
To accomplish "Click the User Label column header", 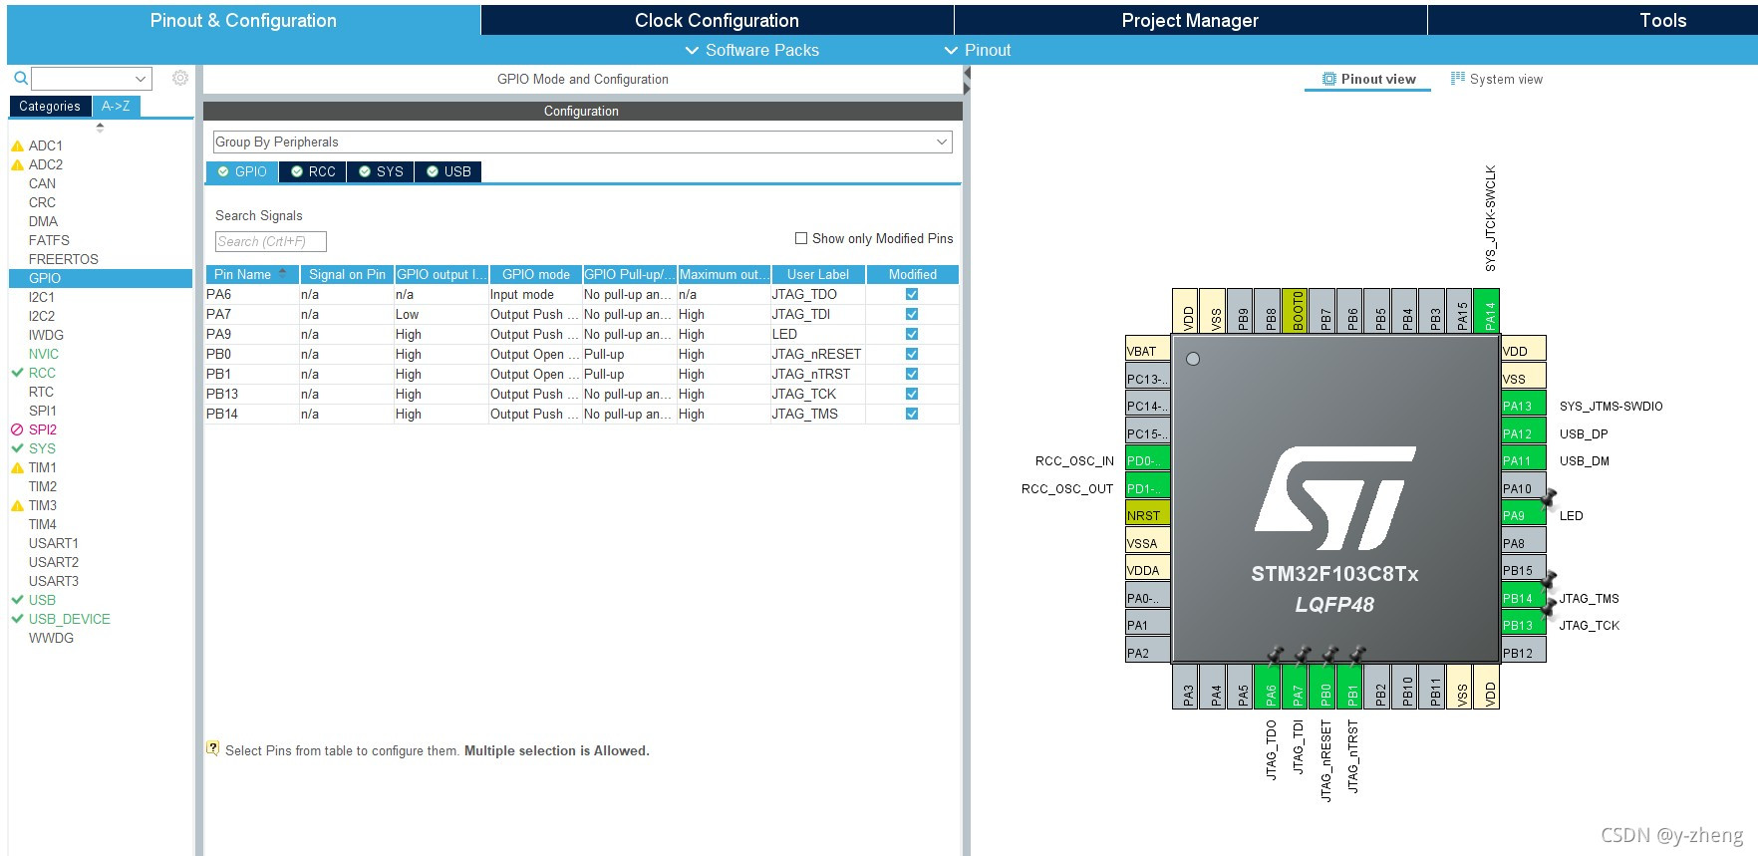I will [817, 274].
